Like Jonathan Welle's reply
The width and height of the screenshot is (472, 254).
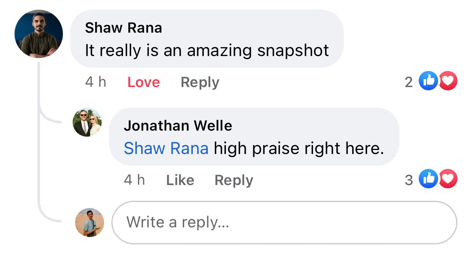180,180
